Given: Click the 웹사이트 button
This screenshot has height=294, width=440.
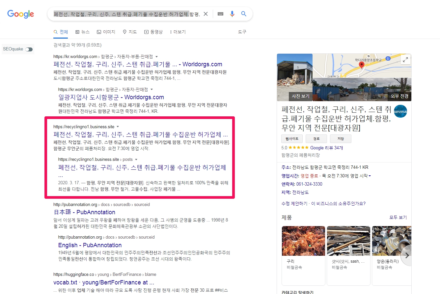Looking at the screenshot, I should tap(292, 139).
